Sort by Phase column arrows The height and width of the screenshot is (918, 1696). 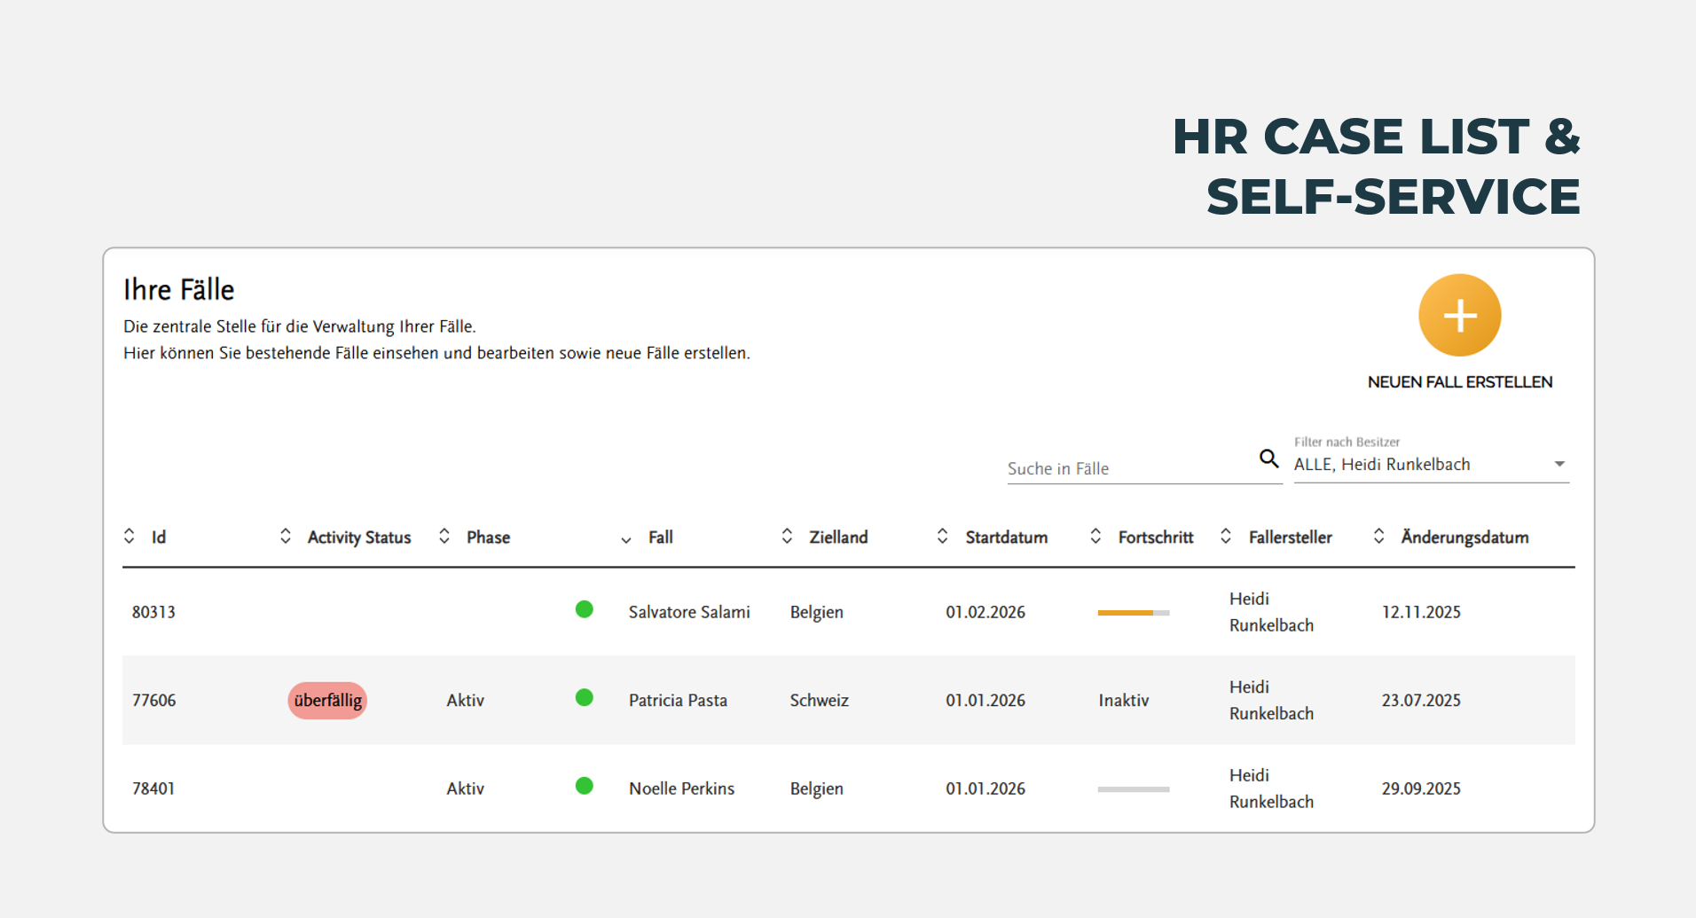(444, 537)
